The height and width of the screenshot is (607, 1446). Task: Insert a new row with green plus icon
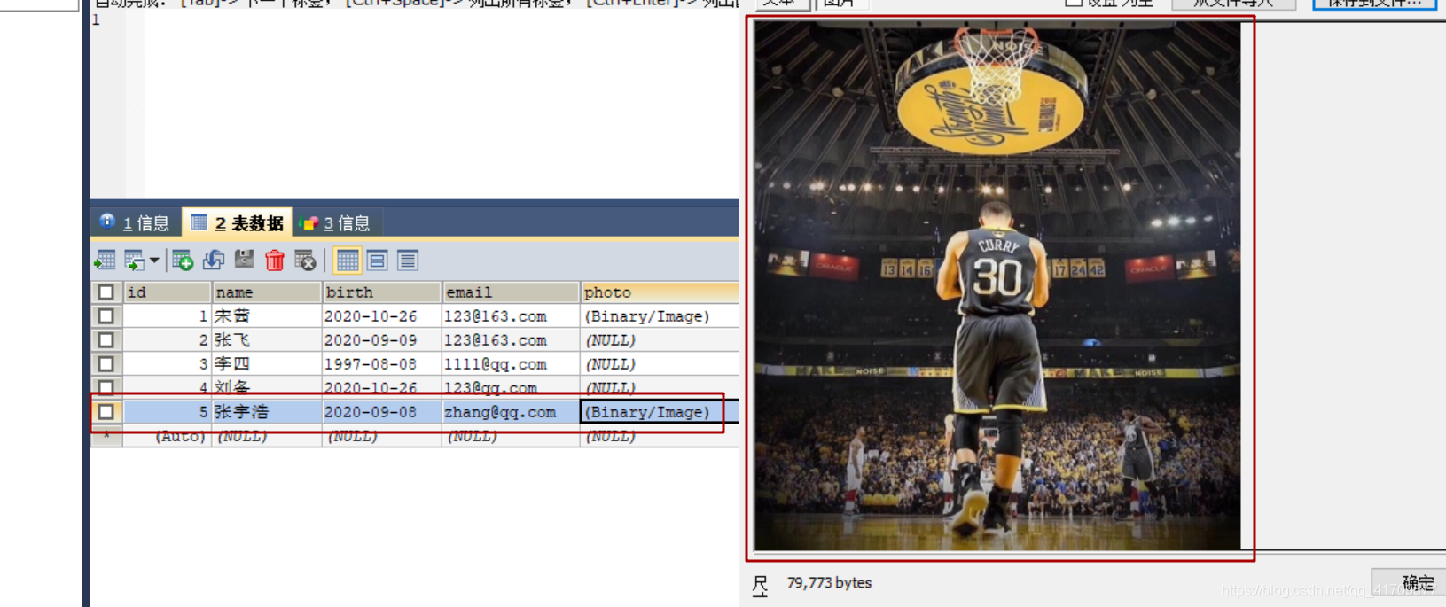pos(183,261)
